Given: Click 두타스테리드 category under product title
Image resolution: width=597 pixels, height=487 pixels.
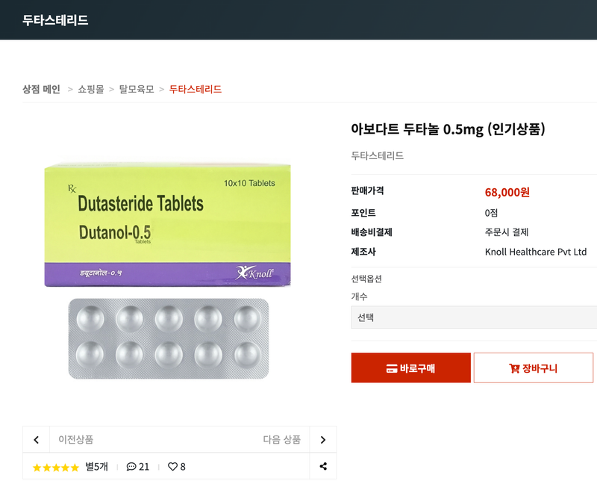Looking at the screenshot, I should coord(378,156).
